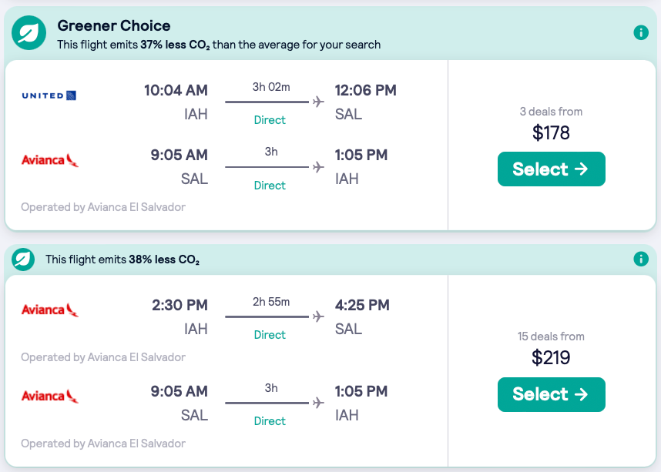Click the 4:25 PM SAL arrival time
Screen dimensions: 661x472
pos(362,305)
